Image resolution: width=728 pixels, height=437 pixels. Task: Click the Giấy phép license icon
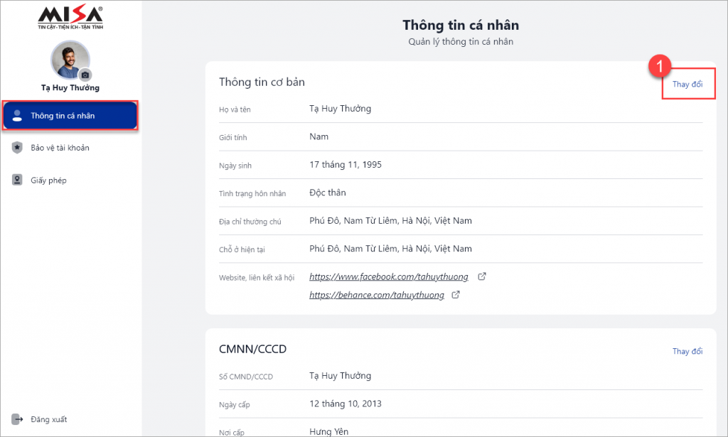pyautogui.click(x=17, y=180)
